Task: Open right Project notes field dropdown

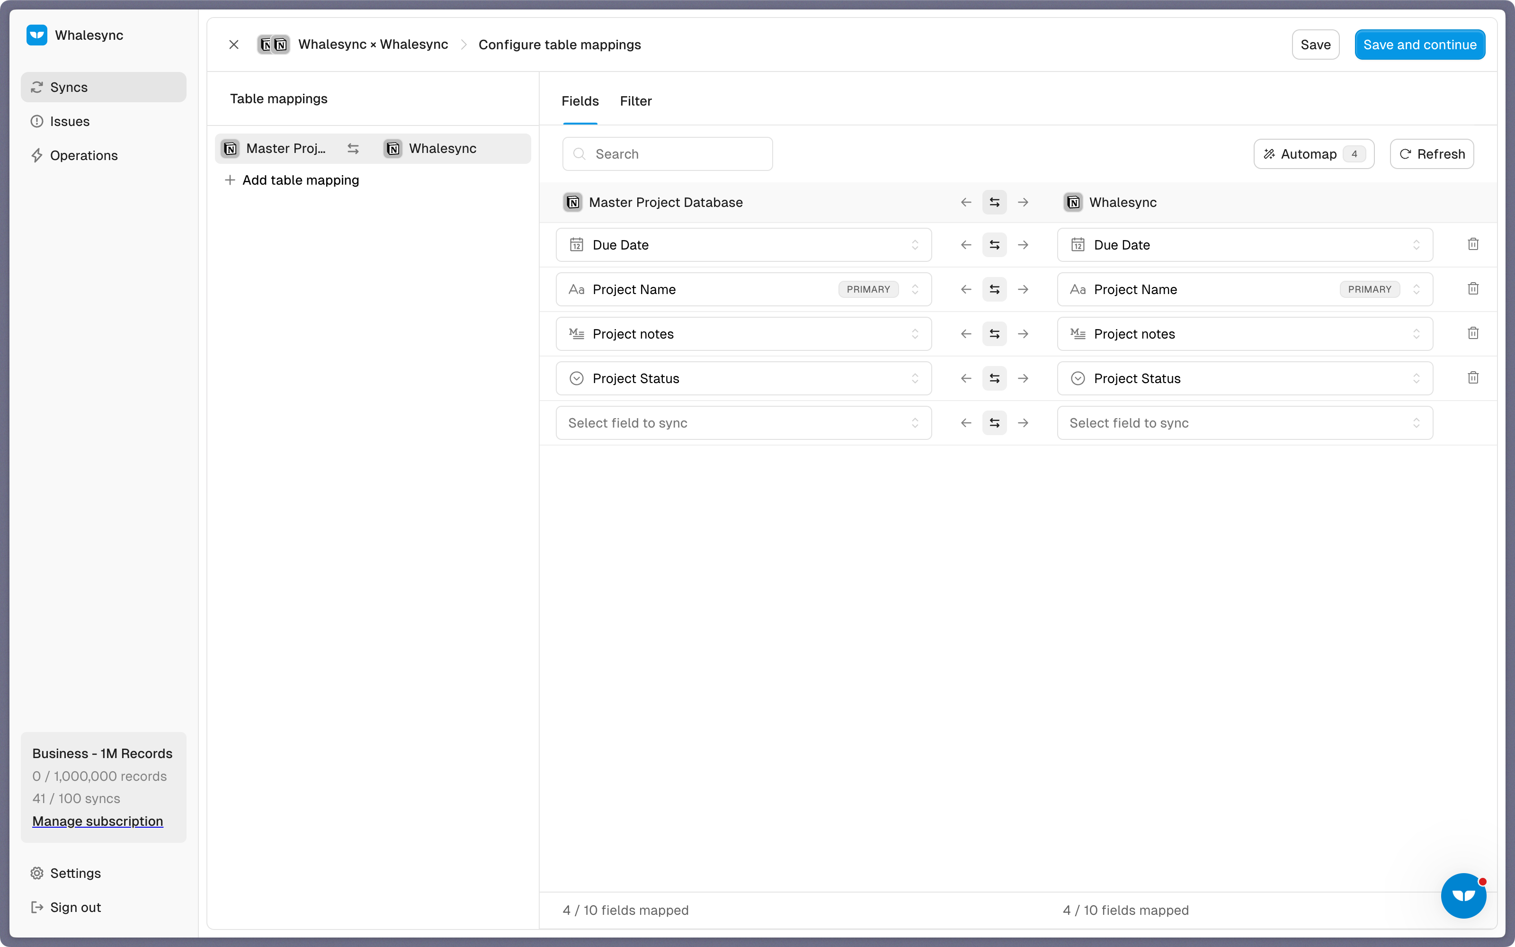Action: 1245,334
